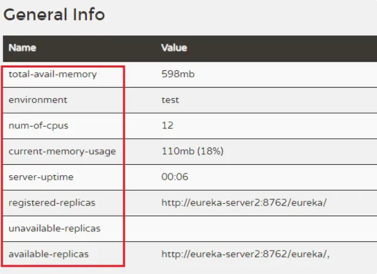Click the 110mb (18%) usage value
Image resolution: width=377 pixels, height=274 pixels.
[x=193, y=151]
